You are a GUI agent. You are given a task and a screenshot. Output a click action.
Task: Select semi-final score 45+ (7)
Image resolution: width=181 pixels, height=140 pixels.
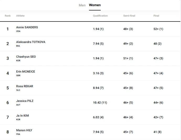(x=128, y=132)
